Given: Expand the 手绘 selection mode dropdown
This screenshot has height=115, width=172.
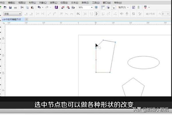Looking at the screenshot, I should pos(20,14).
